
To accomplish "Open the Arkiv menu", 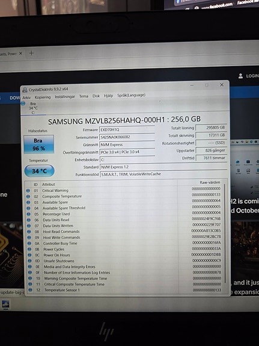I will (26, 97).
